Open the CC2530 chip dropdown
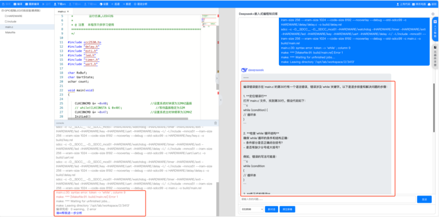Image resolution: width=439 pixels, height=217 pixels. (252, 209)
